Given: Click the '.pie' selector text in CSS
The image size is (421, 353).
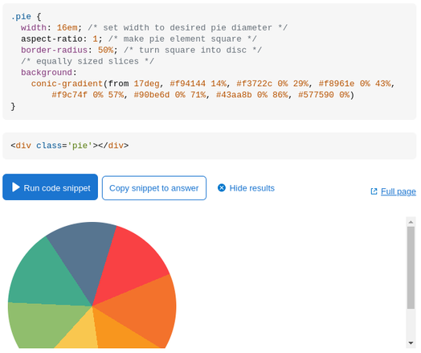Looking at the screenshot, I should [21, 17].
